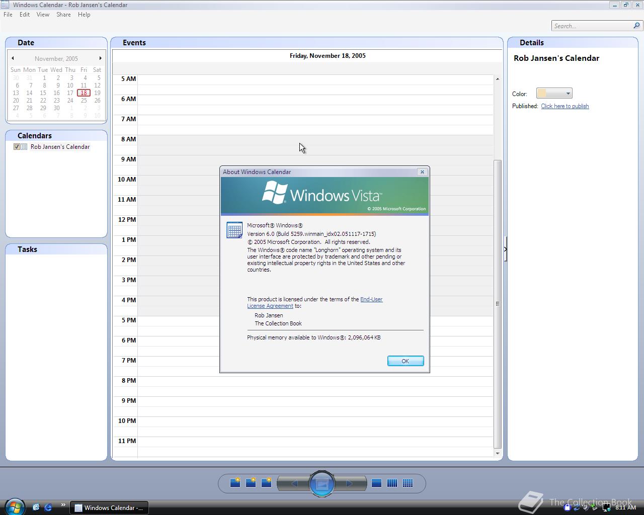
Task: Open the Share menu
Action: pos(63,15)
